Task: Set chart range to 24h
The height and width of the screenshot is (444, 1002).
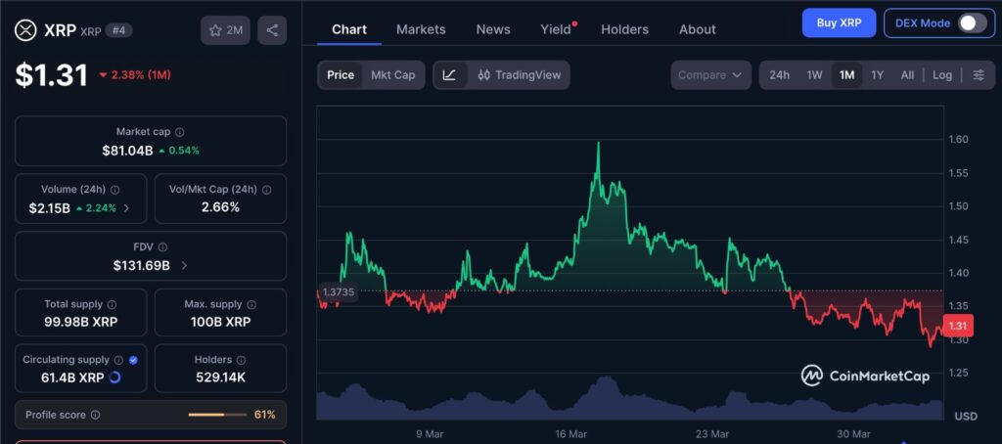Action: tap(780, 74)
